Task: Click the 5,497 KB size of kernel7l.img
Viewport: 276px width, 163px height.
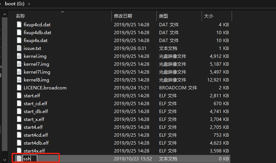Action: click(219, 72)
